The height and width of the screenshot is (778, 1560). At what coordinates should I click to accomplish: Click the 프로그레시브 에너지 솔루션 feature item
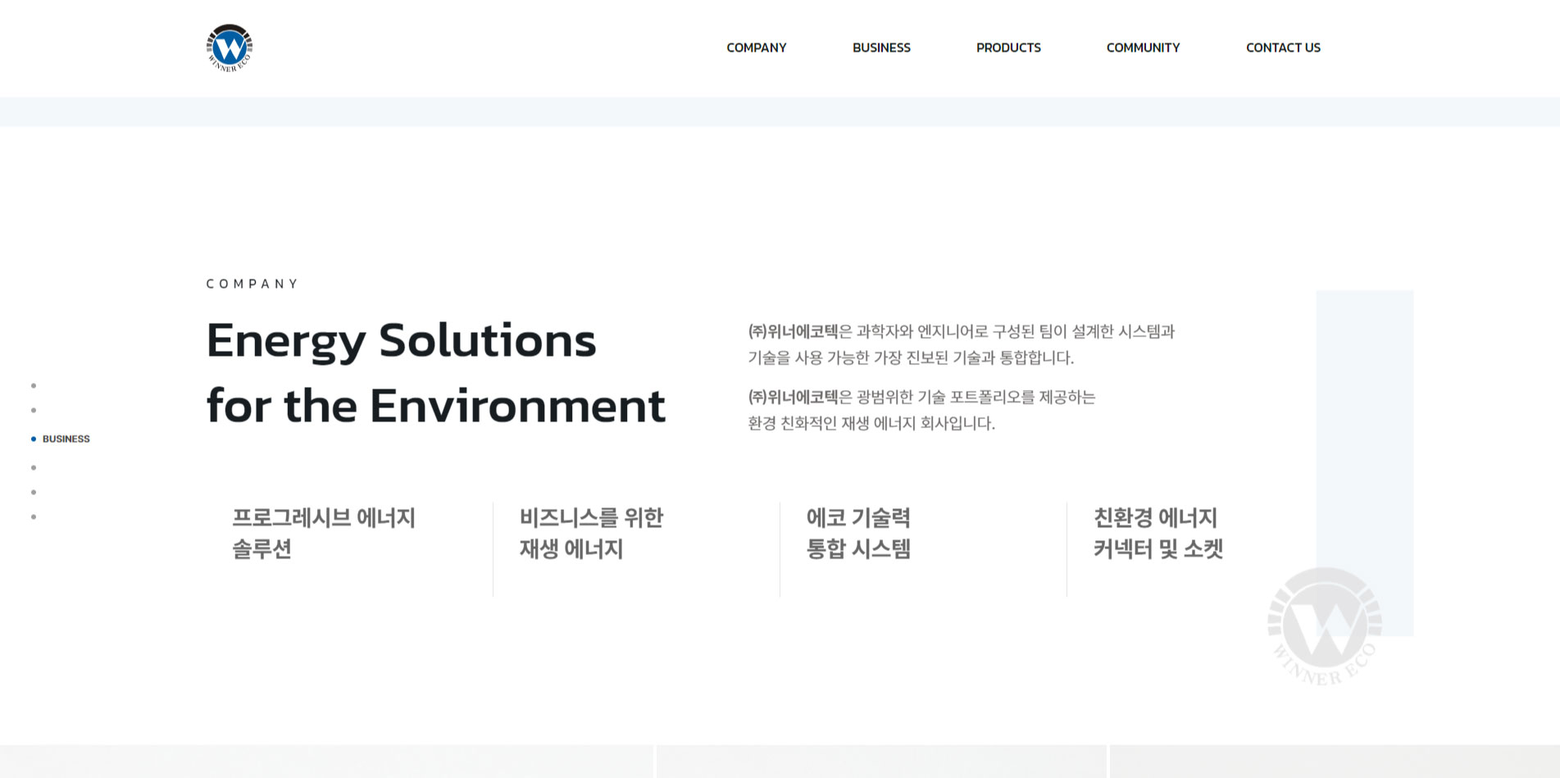coord(324,533)
